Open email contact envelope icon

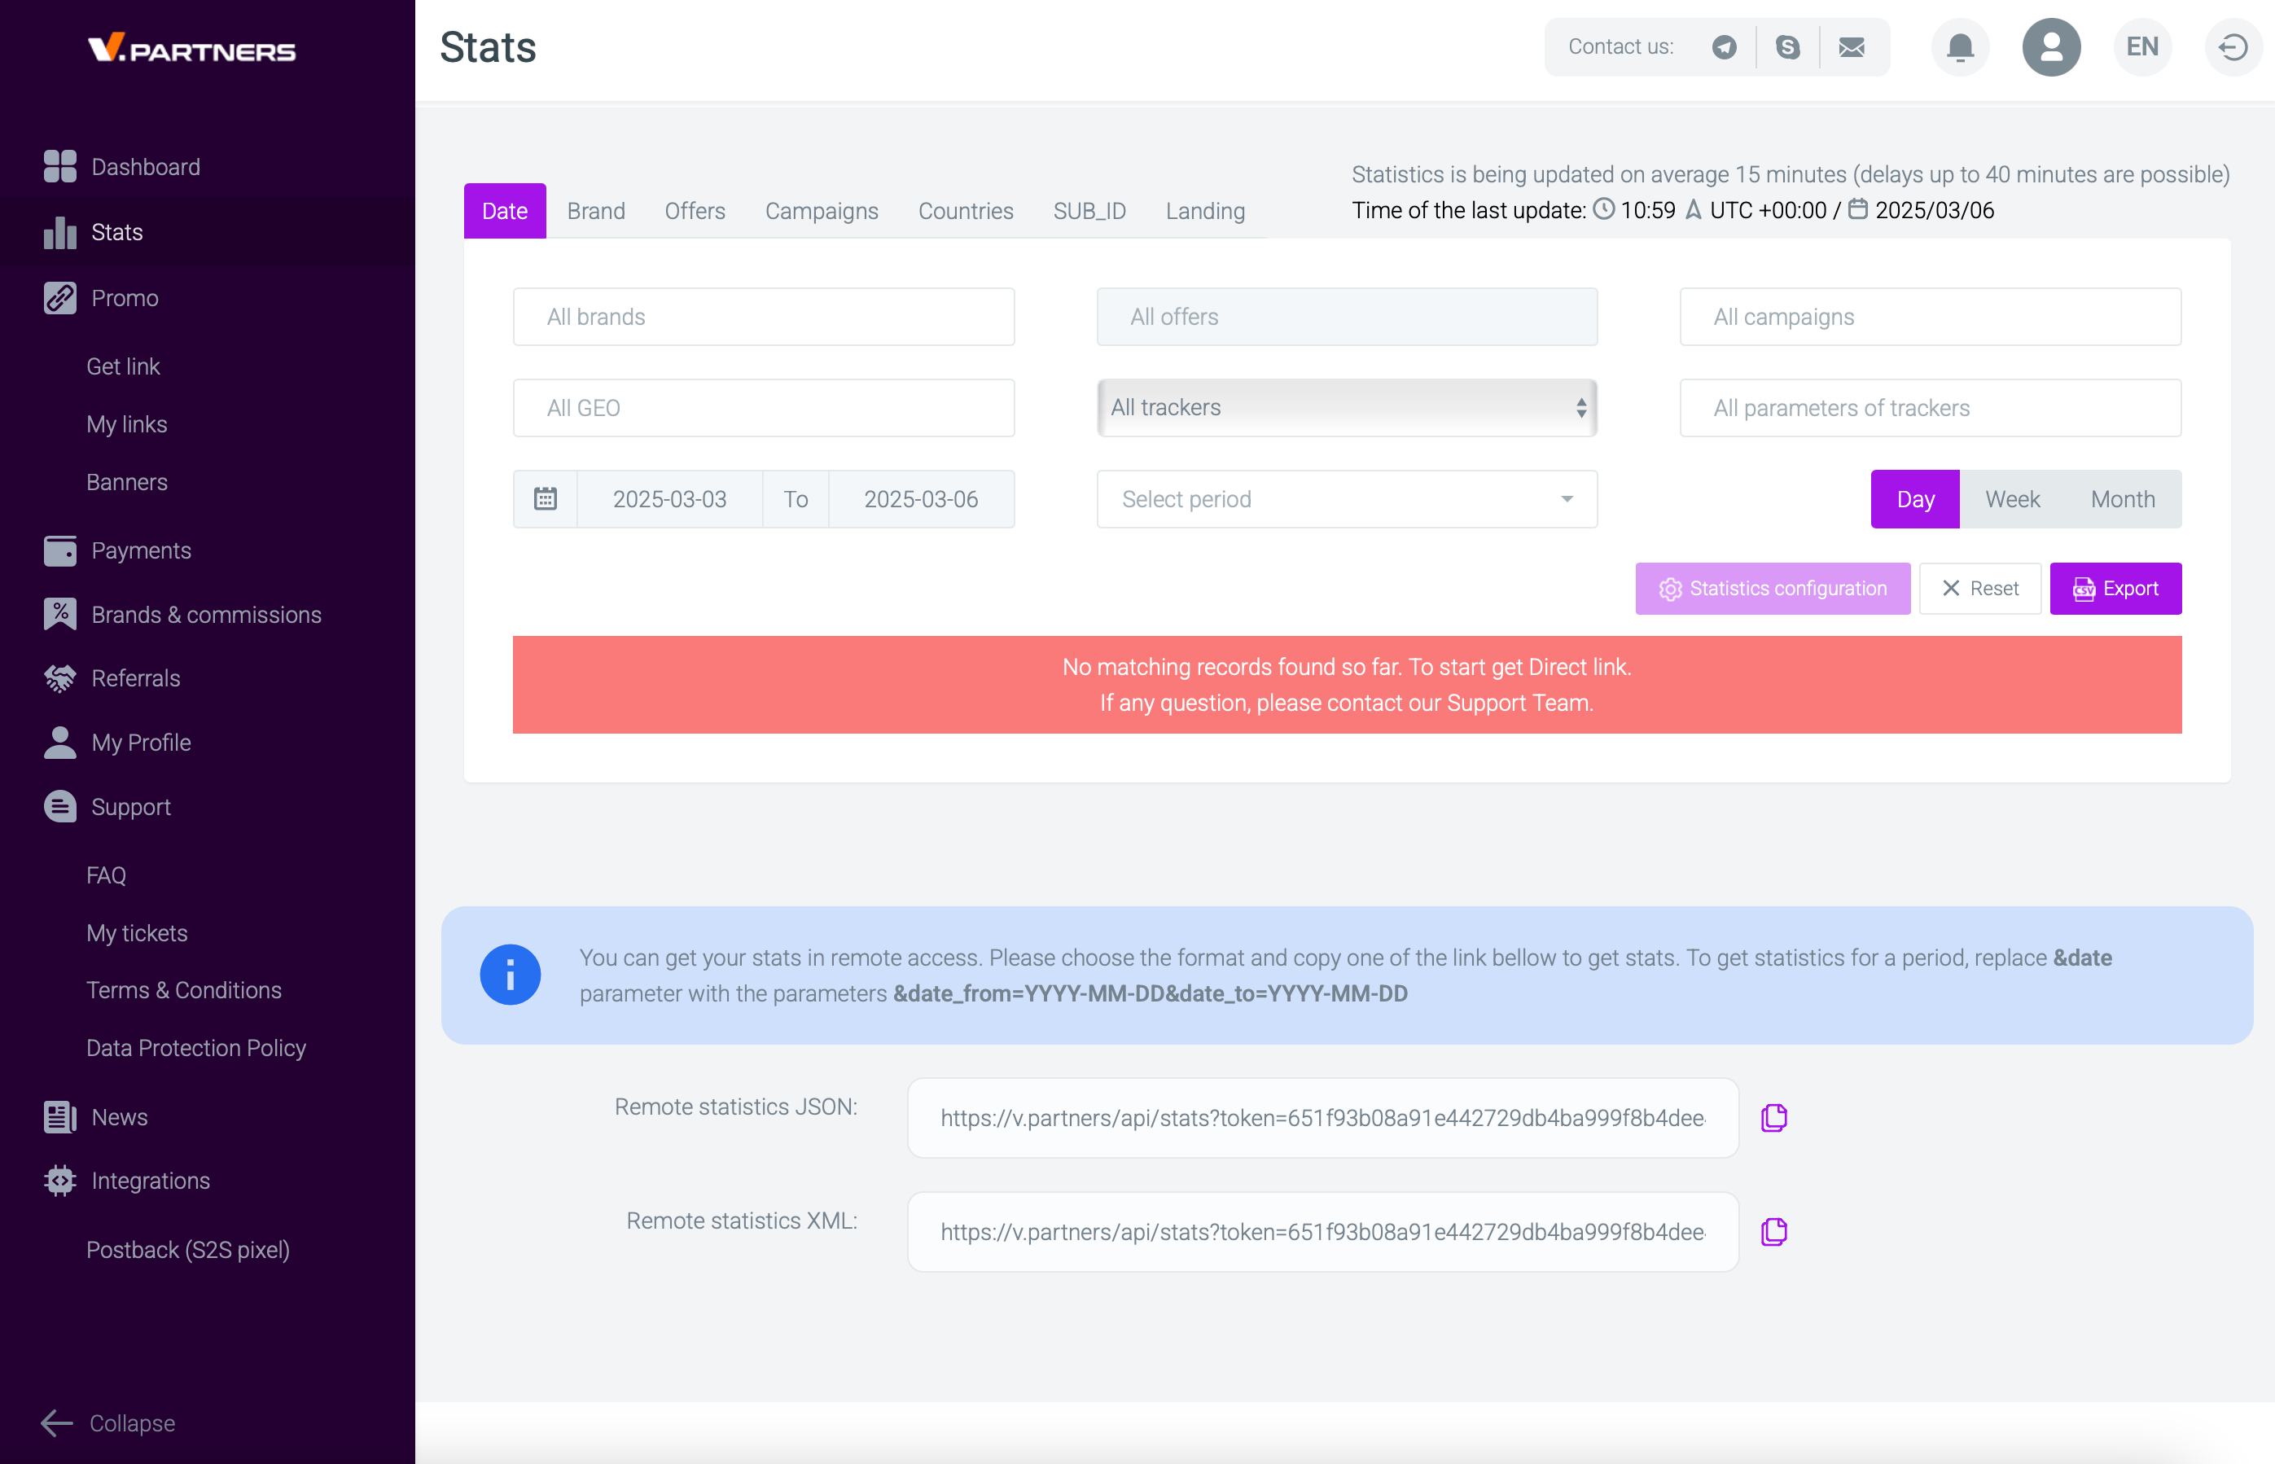coord(1851,46)
